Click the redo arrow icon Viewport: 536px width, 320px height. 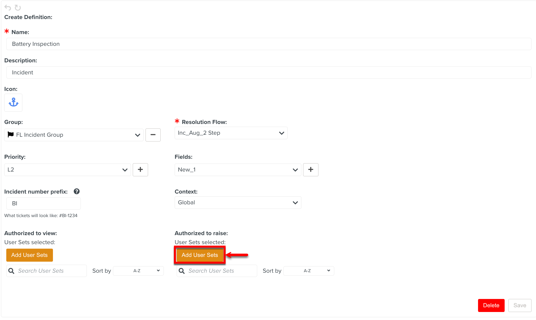point(18,8)
